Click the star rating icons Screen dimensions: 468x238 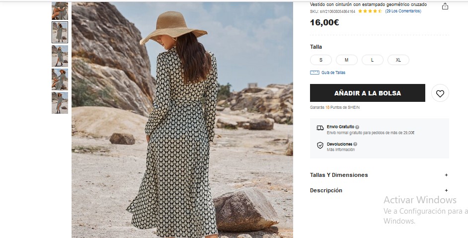(370, 11)
